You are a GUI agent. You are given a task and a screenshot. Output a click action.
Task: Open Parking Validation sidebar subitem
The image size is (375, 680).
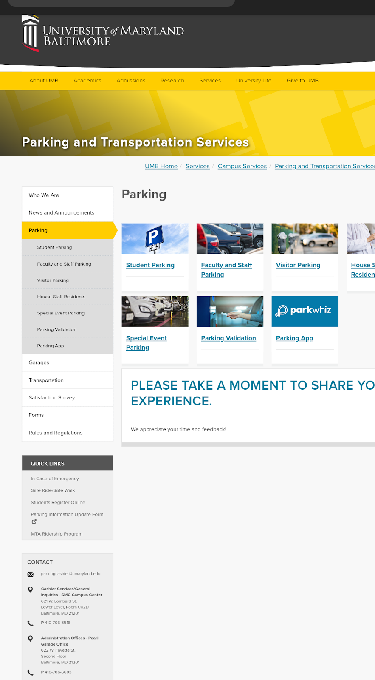[x=68, y=329]
